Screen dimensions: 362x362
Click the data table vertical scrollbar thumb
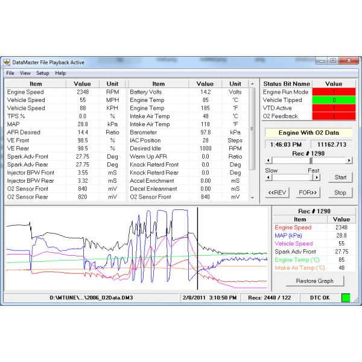(252, 129)
